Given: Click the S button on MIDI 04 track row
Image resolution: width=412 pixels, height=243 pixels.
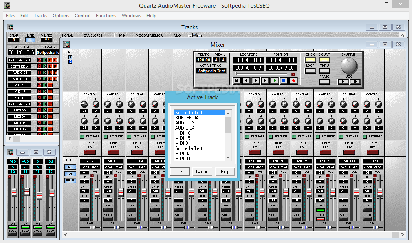Looking at the screenshot, I should (39, 117).
